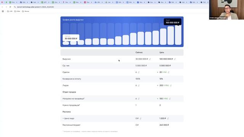Click the current conversion value 100%

138,79
